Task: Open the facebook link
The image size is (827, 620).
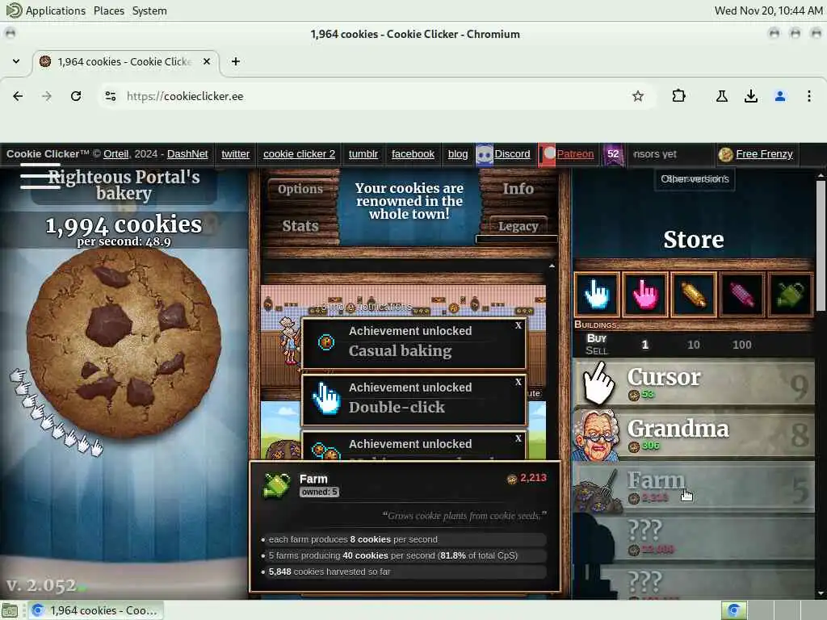Action: [413, 154]
